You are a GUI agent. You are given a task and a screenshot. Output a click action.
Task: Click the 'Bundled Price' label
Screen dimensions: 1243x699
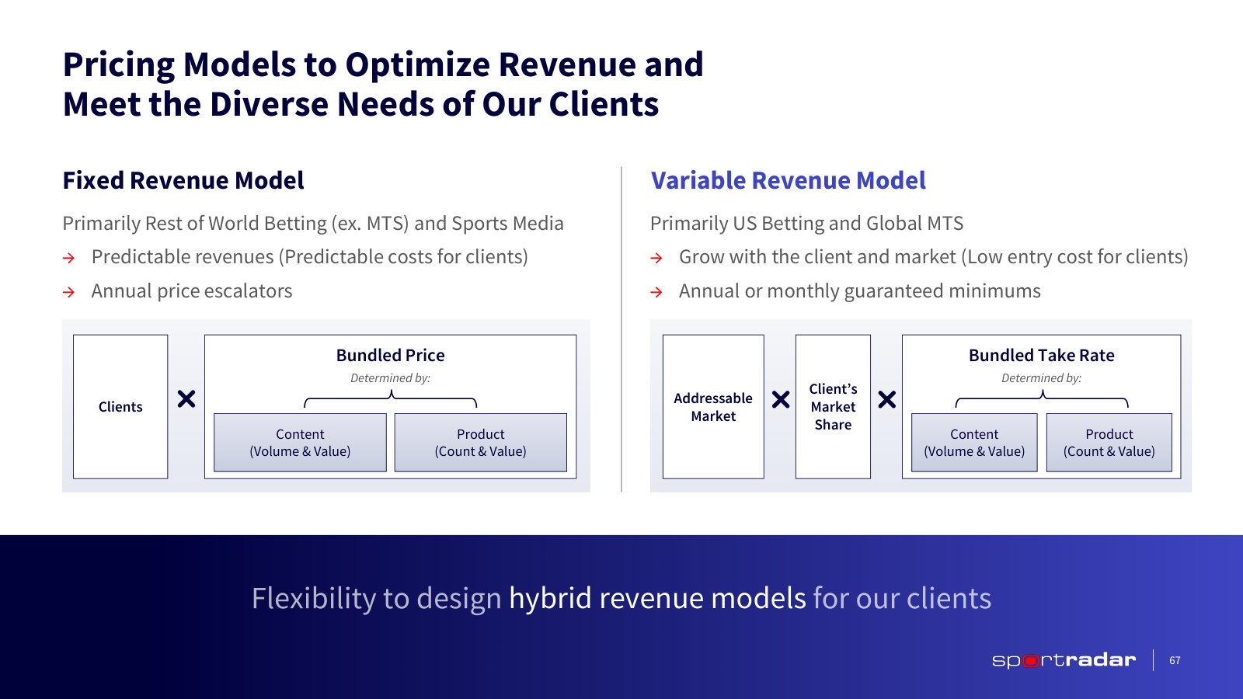[x=390, y=355]
